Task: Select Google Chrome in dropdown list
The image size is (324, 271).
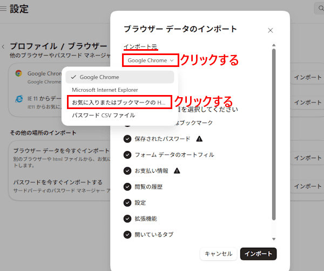Action: tap(120, 77)
